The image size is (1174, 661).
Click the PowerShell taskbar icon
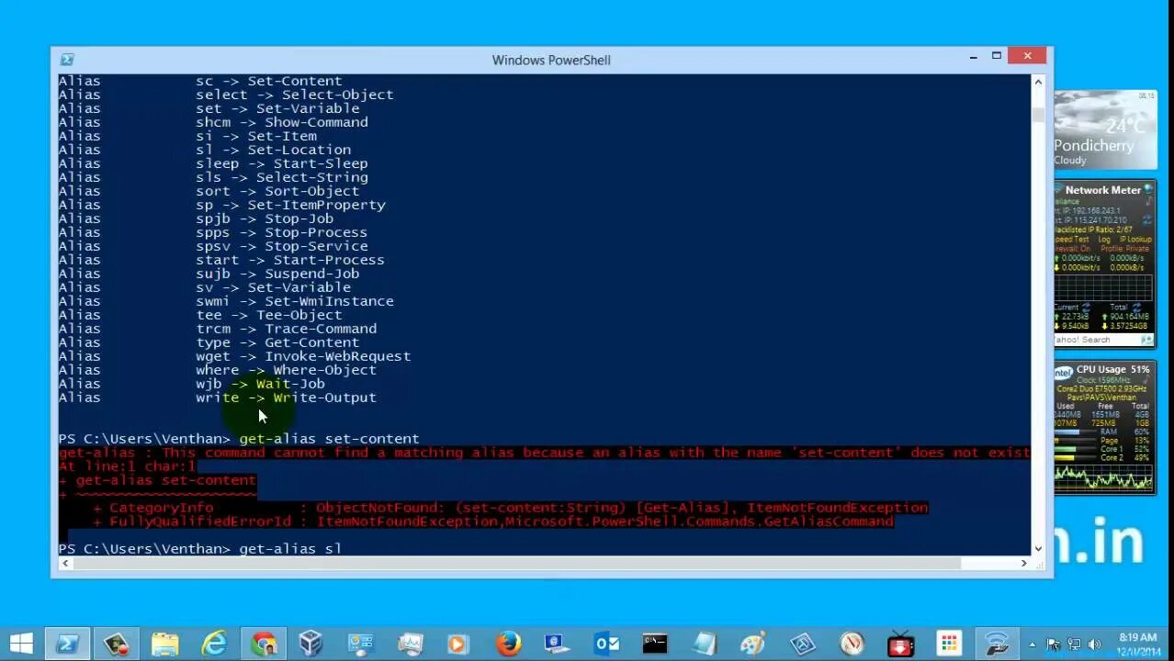67,644
